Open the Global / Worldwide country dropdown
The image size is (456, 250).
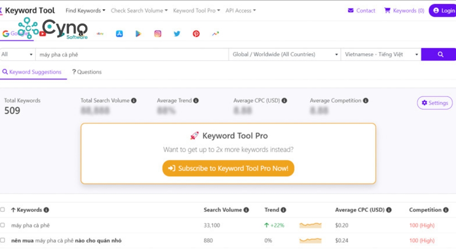click(x=285, y=54)
